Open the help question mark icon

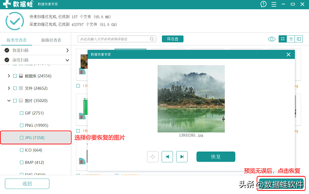(x=263, y=4)
